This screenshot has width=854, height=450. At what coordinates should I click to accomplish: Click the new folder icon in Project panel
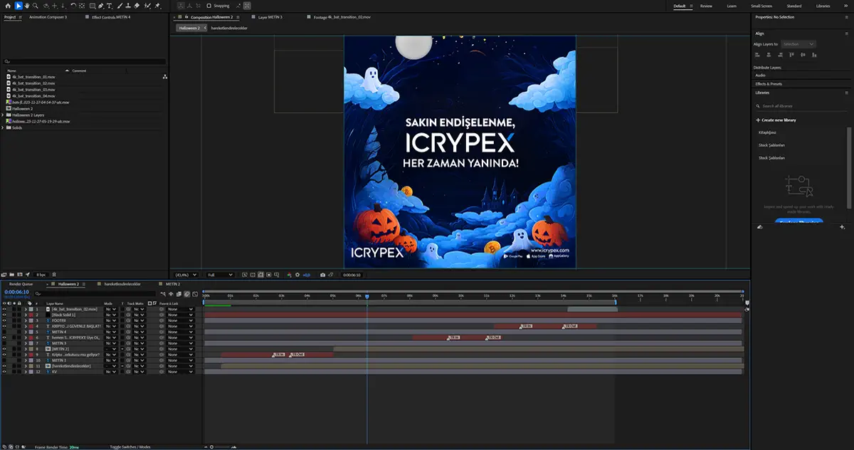[x=12, y=274]
